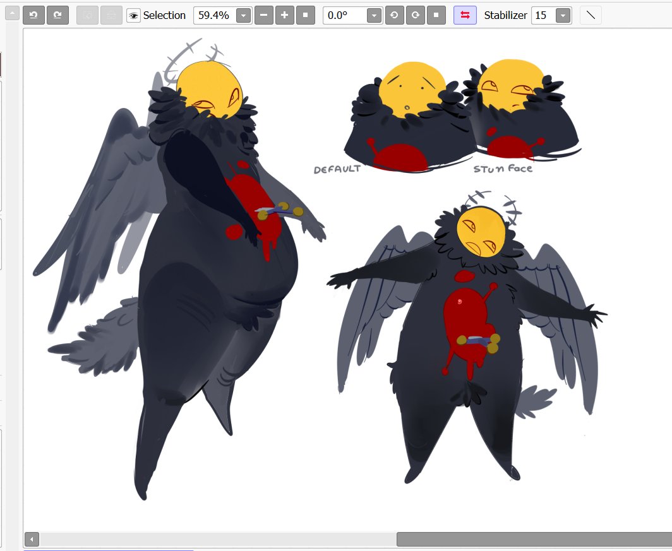This screenshot has height=551, width=672.
Task: Click the greyed-out Invert selection button
Action: coord(111,15)
